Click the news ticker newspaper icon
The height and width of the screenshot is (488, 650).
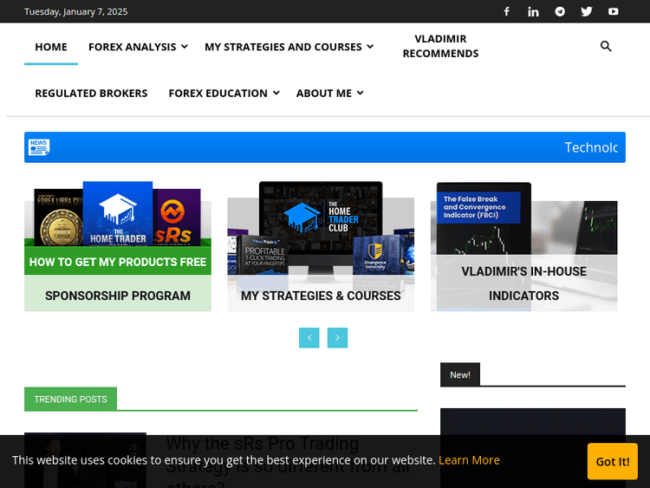pyautogui.click(x=39, y=147)
